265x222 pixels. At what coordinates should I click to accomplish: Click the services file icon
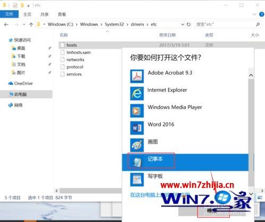click(62, 74)
